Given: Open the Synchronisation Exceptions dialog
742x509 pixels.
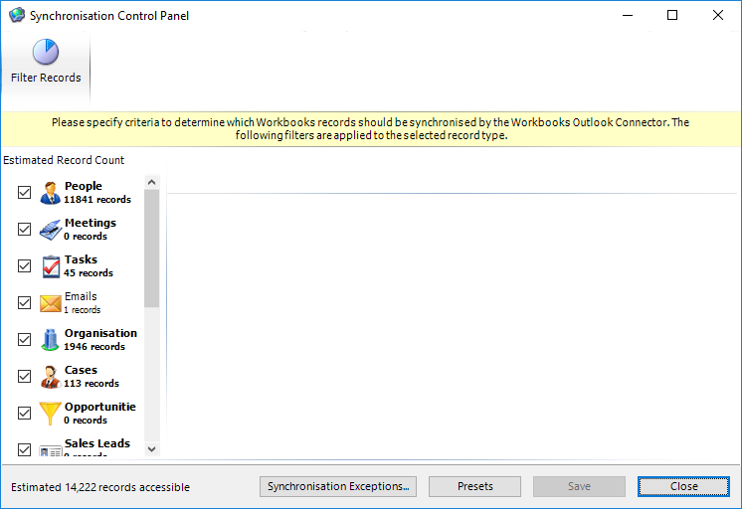Looking at the screenshot, I should tap(339, 486).
